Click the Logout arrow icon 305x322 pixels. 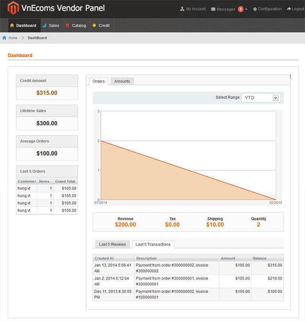pos(288,9)
